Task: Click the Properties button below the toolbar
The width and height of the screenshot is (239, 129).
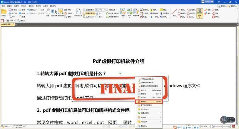Action: (x=22, y=20)
